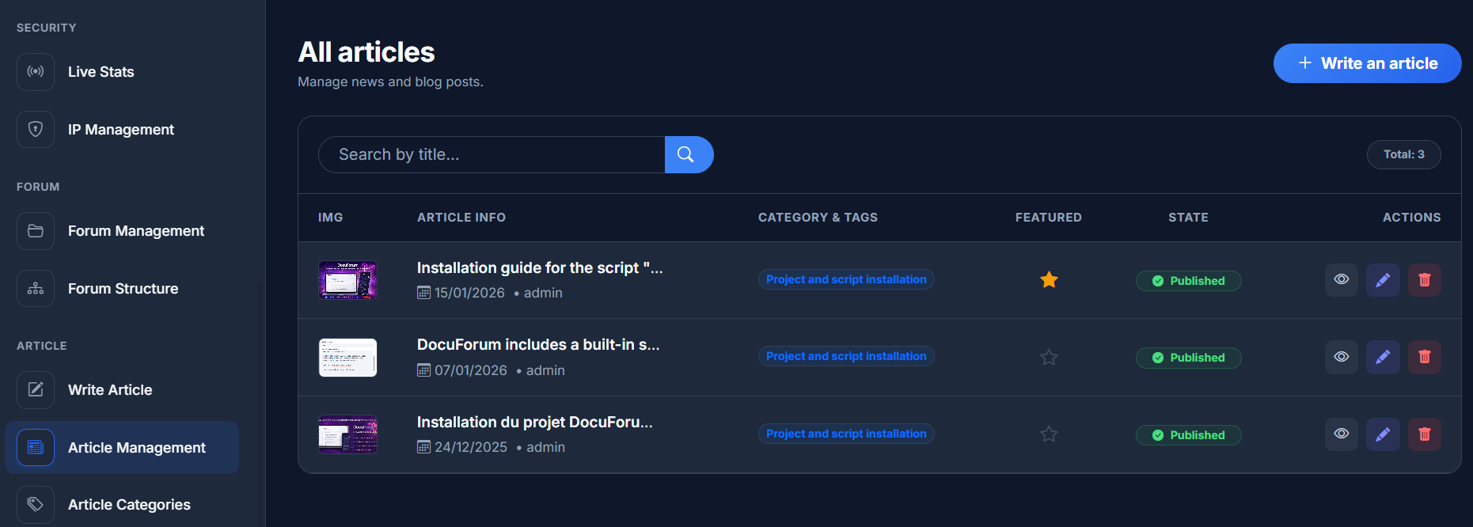Click the IP Management shield icon
1473x527 pixels.
point(36,130)
